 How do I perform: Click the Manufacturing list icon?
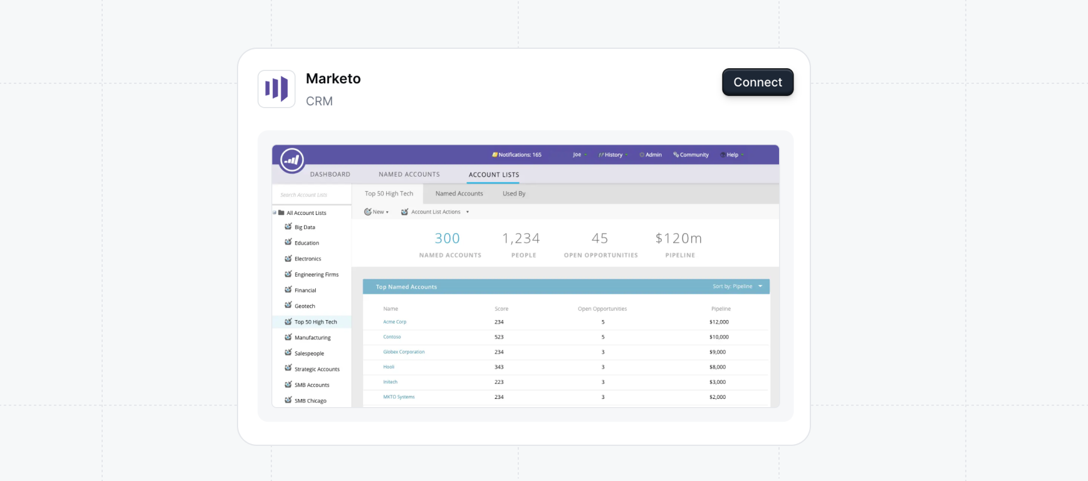coord(288,337)
